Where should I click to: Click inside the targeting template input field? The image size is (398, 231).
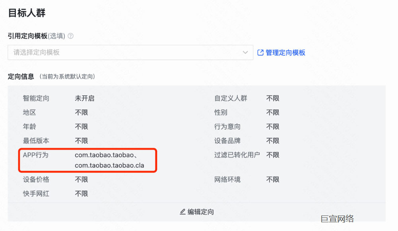pyautogui.click(x=119, y=52)
